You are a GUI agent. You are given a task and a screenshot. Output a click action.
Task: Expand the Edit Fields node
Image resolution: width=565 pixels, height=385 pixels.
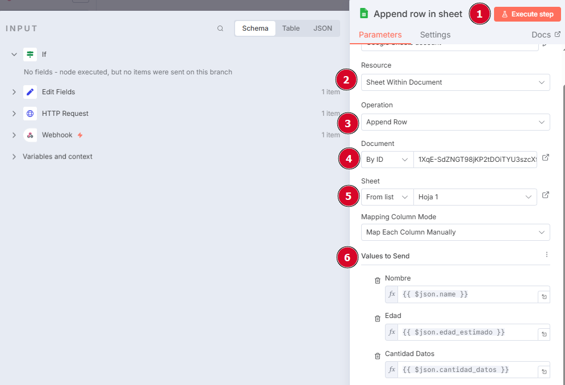pos(14,92)
